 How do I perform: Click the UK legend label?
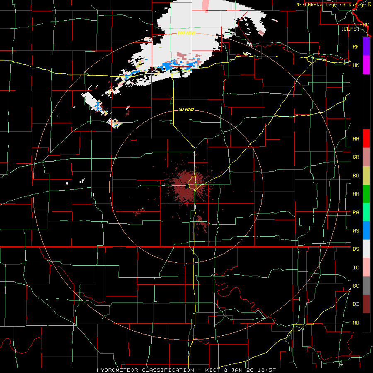tap(356, 65)
